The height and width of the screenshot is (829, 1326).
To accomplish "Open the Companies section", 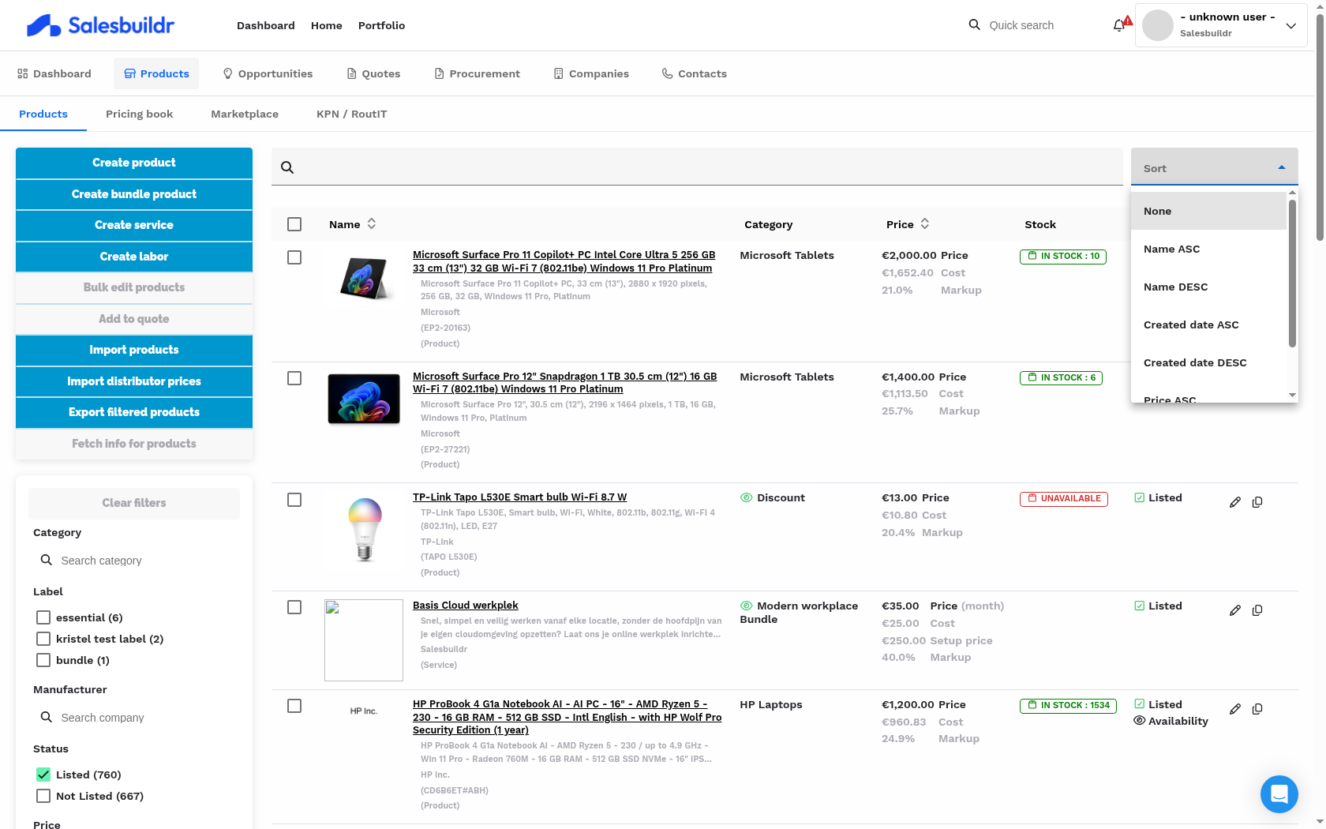I will point(591,73).
